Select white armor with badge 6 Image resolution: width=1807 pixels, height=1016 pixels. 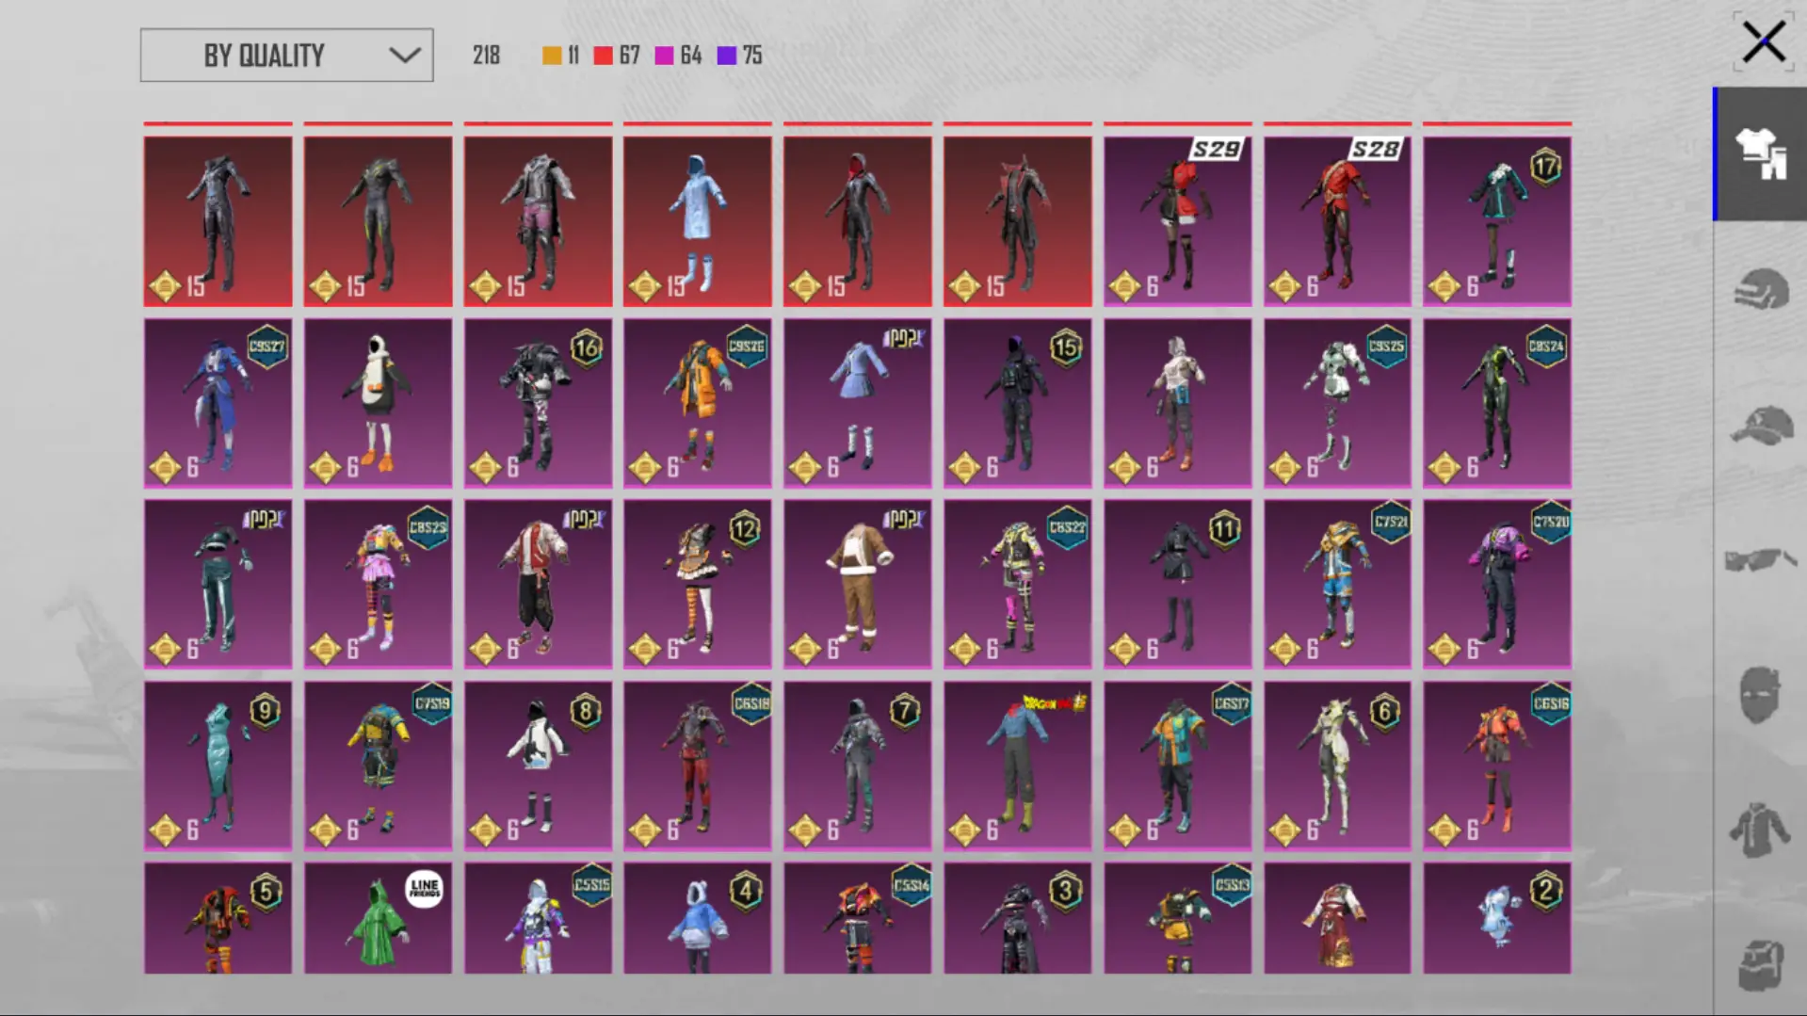click(x=1337, y=766)
